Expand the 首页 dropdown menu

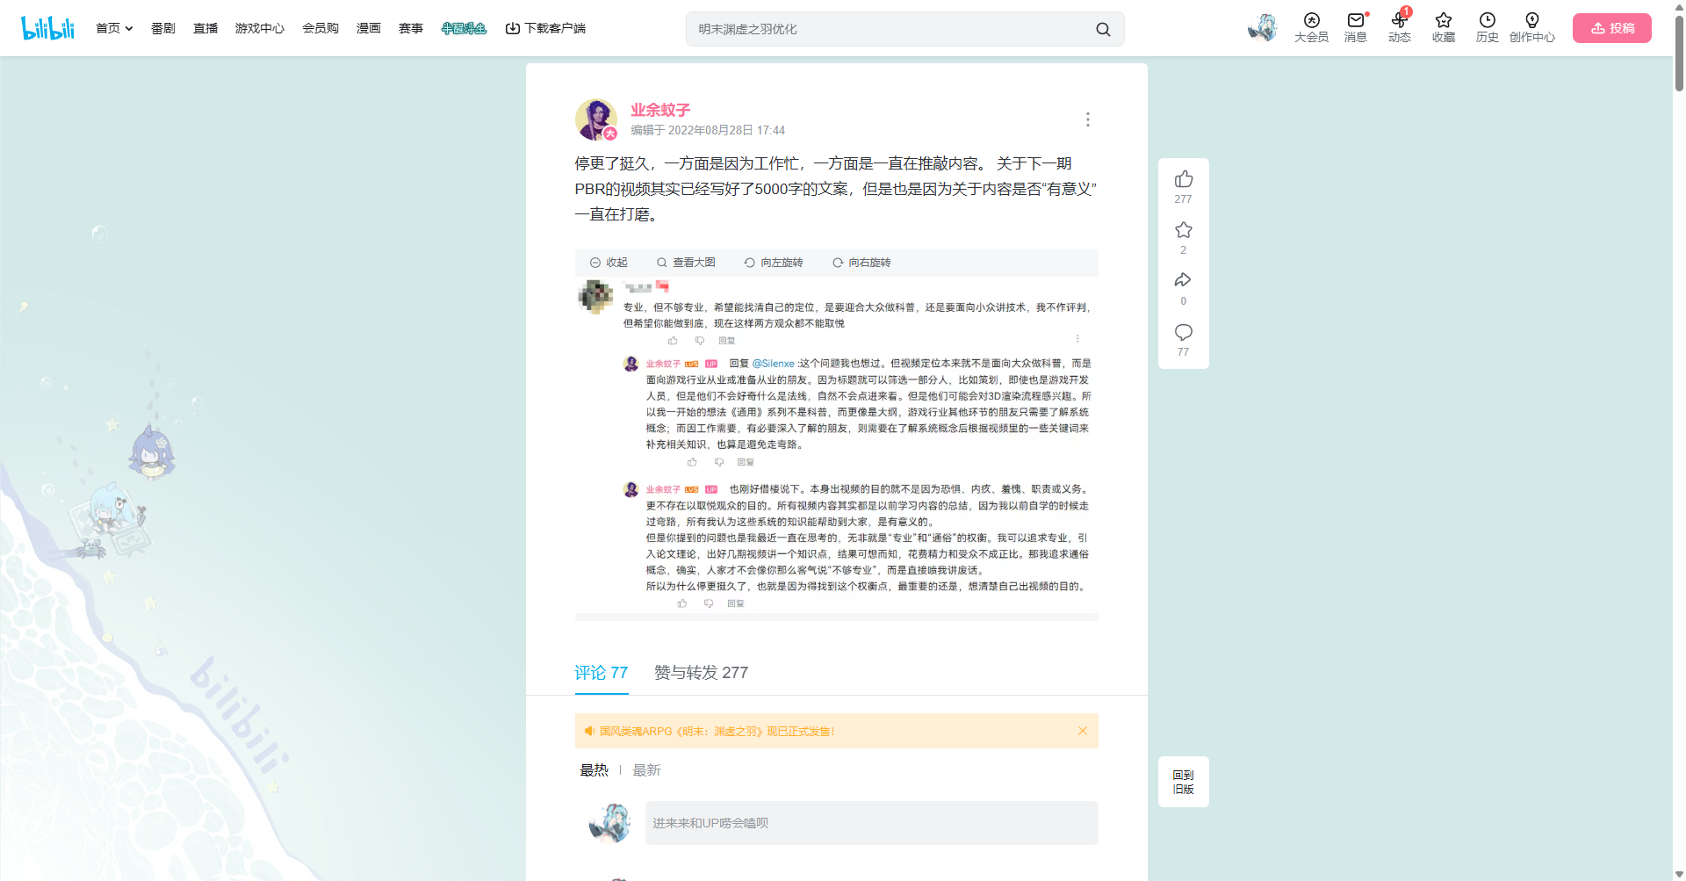point(114,29)
